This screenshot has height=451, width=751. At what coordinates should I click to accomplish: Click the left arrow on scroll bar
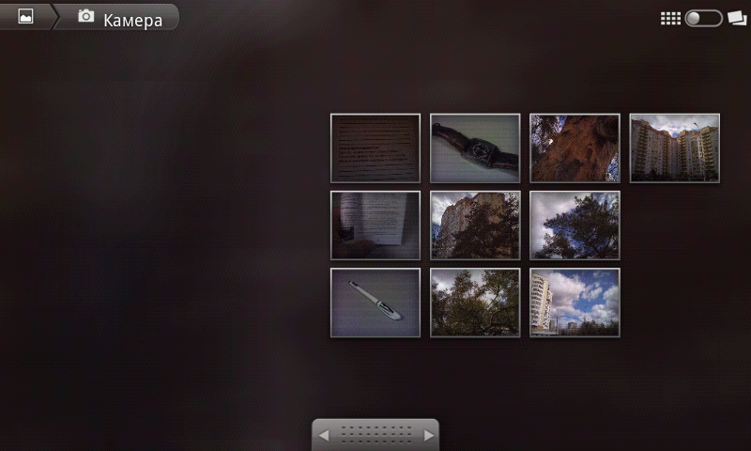(x=324, y=436)
